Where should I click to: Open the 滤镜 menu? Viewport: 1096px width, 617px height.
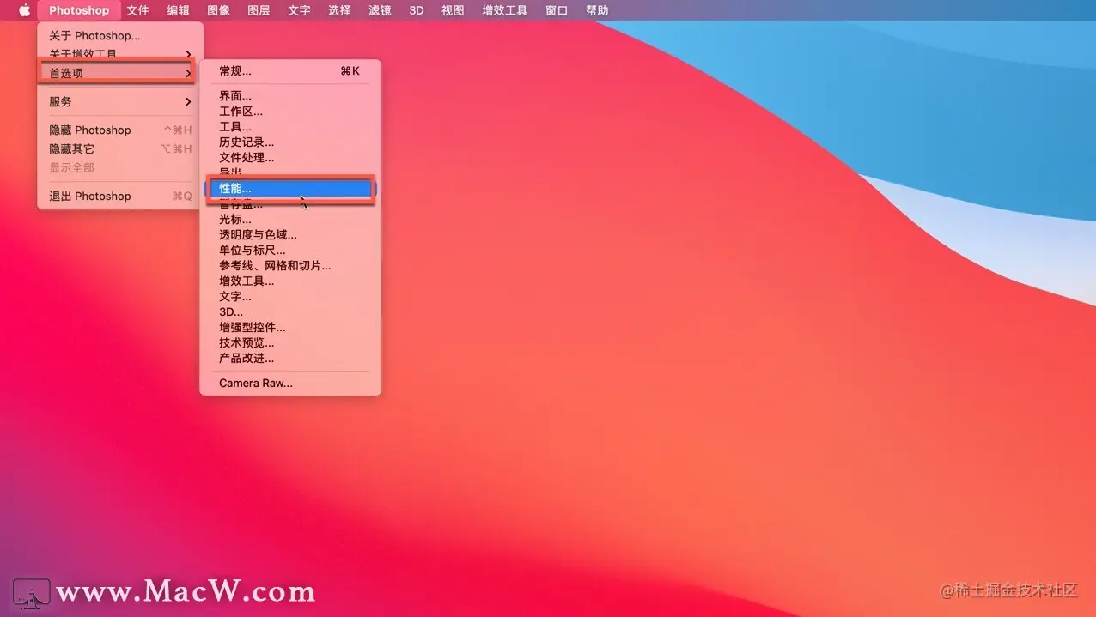click(380, 10)
